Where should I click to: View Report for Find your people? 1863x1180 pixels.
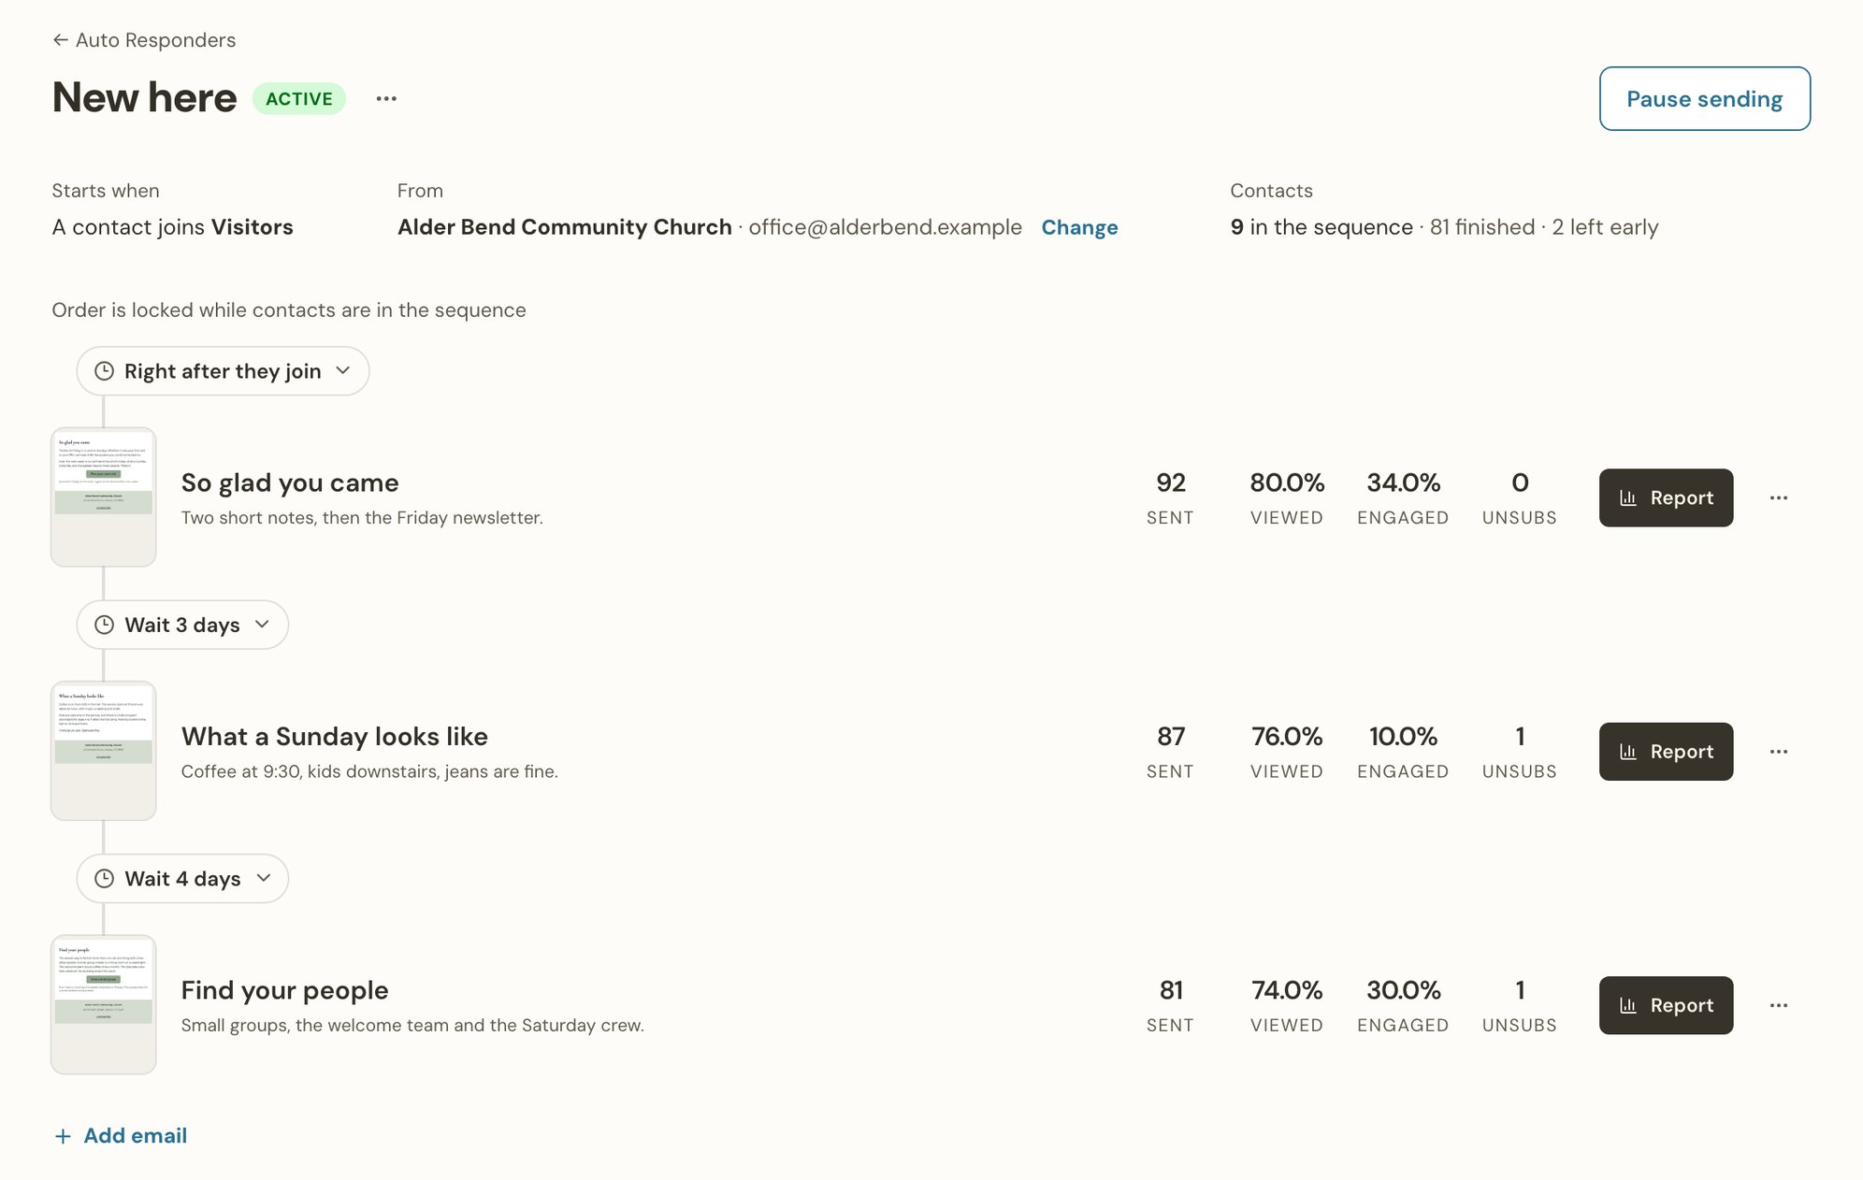coord(1666,1005)
